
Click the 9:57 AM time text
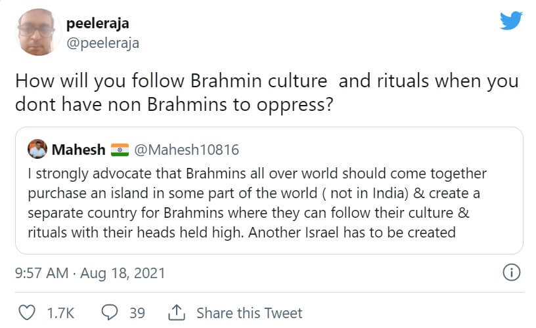(39, 272)
